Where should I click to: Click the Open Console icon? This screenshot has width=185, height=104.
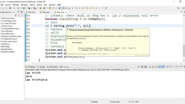176,67
